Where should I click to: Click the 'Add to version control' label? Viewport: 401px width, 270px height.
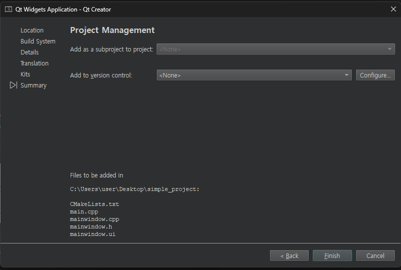[x=101, y=75]
